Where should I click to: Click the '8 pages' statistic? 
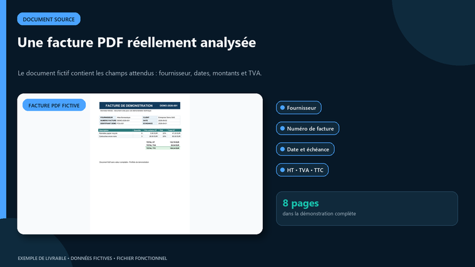(x=300, y=203)
